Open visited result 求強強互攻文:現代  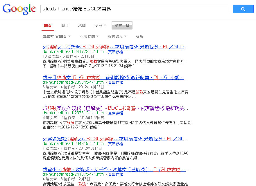pos(115,108)
